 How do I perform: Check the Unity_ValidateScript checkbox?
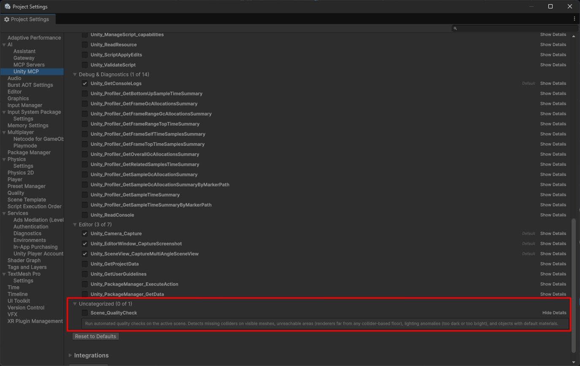click(85, 65)
